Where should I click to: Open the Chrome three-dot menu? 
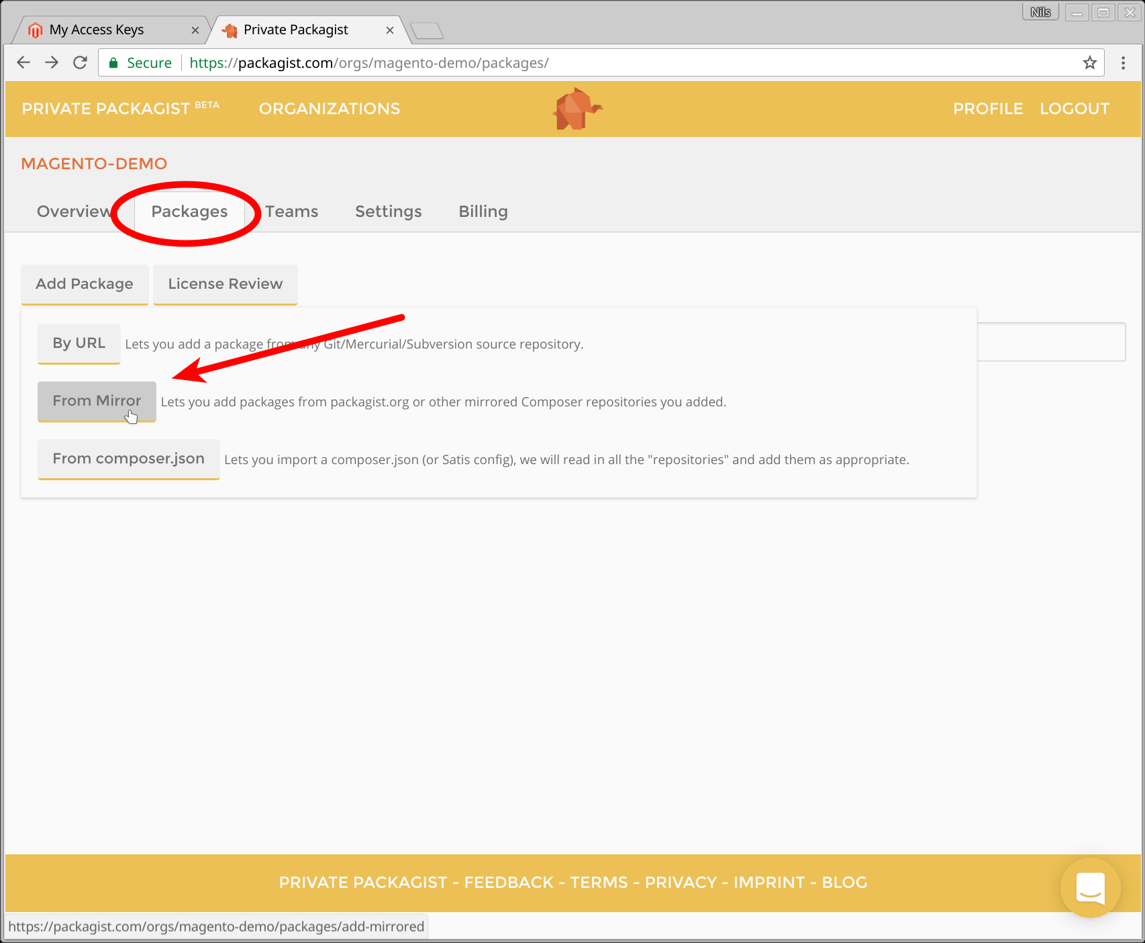tap(1123, 62)
